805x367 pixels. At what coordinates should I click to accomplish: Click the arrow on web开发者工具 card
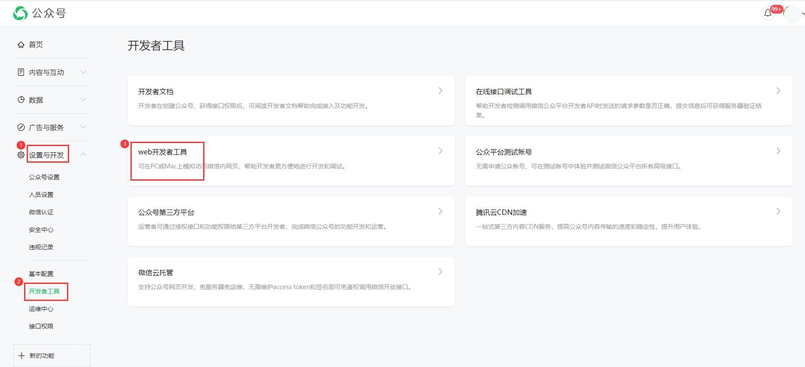pyautogui.click(x=440, y=151)
